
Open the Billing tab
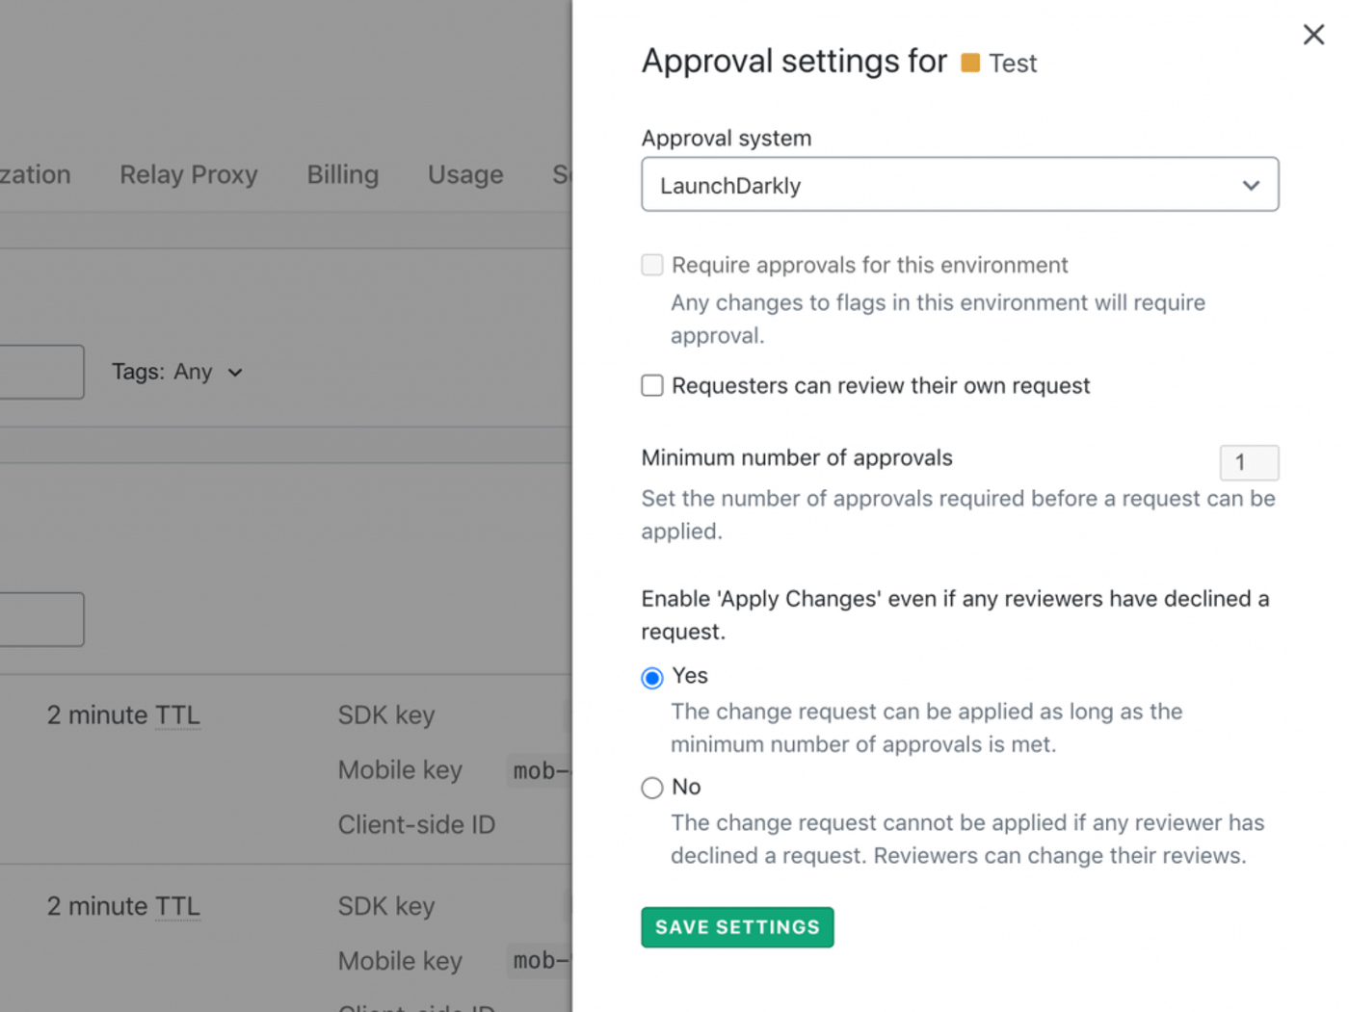click(342, 175)
